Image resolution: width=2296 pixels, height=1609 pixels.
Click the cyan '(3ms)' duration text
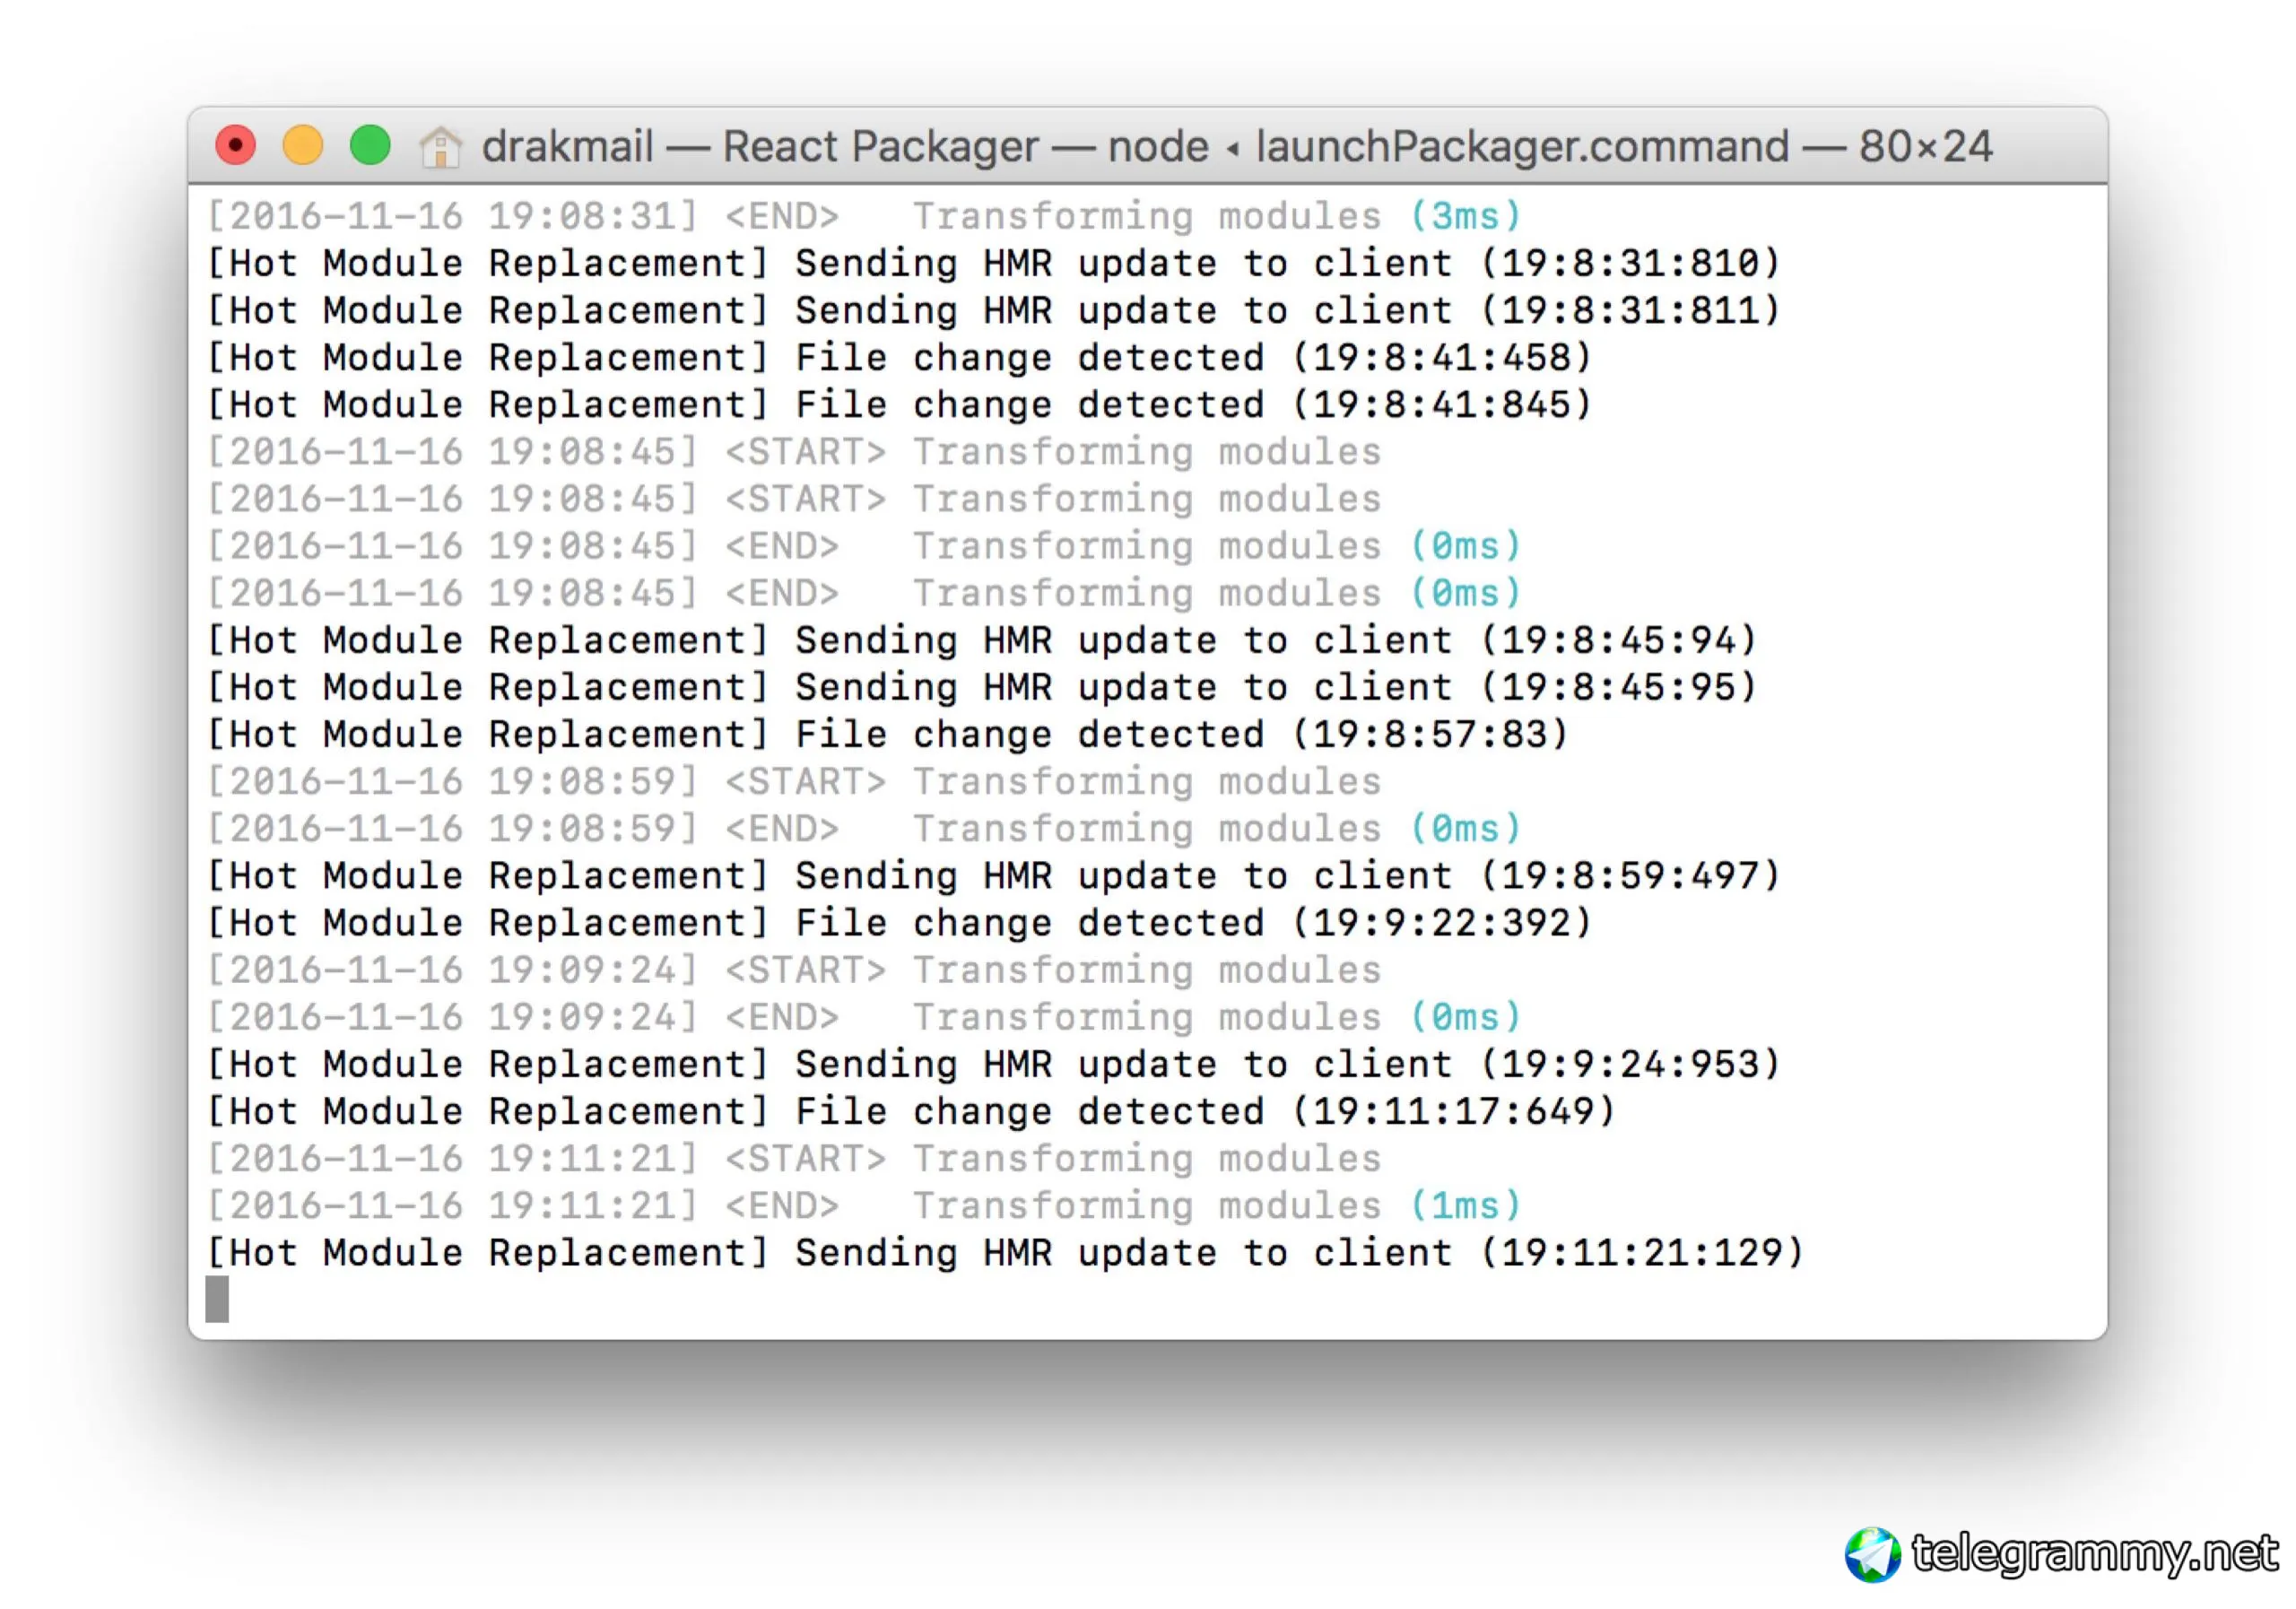point(1465,216)
